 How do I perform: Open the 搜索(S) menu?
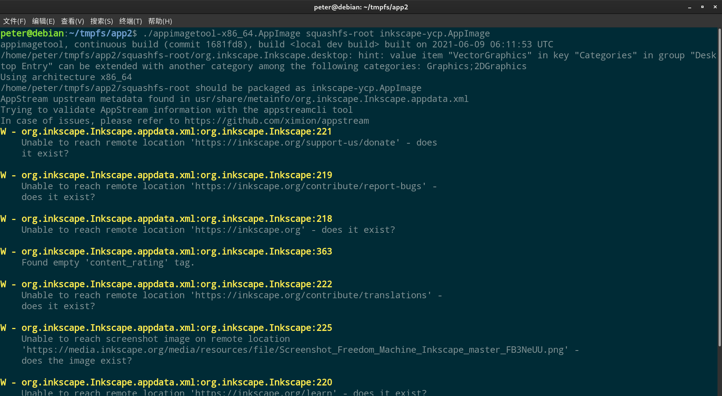[102, 21]
